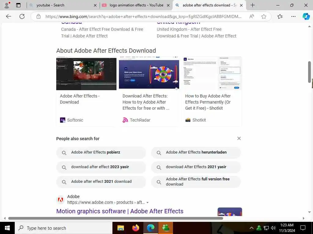
Task: Open File Explorer from the taskbar
Action: (120, 228)
